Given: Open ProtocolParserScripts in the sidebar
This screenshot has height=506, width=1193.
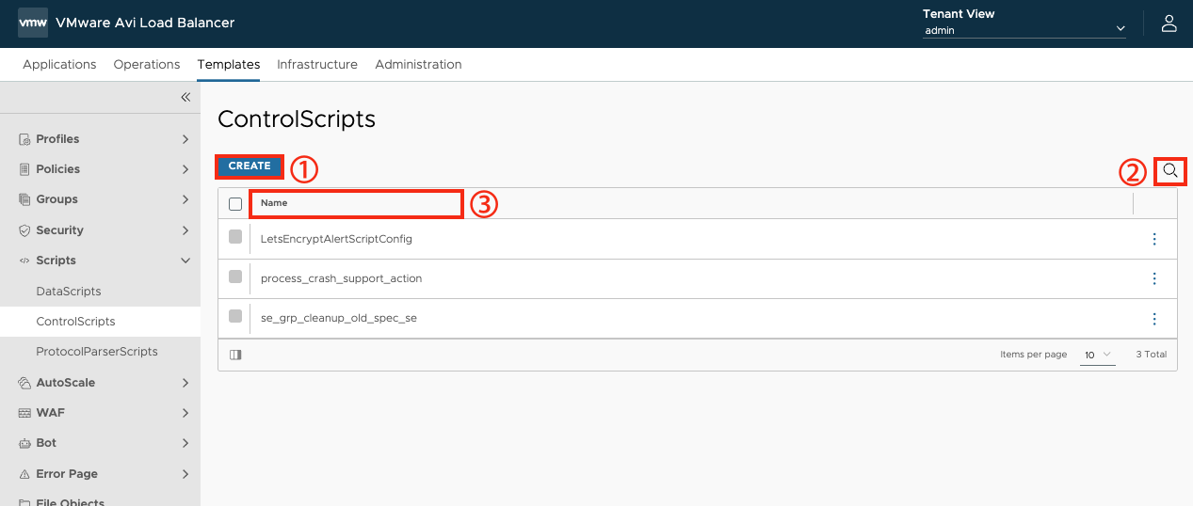Looking at the screenshot, I should [97, 352].
